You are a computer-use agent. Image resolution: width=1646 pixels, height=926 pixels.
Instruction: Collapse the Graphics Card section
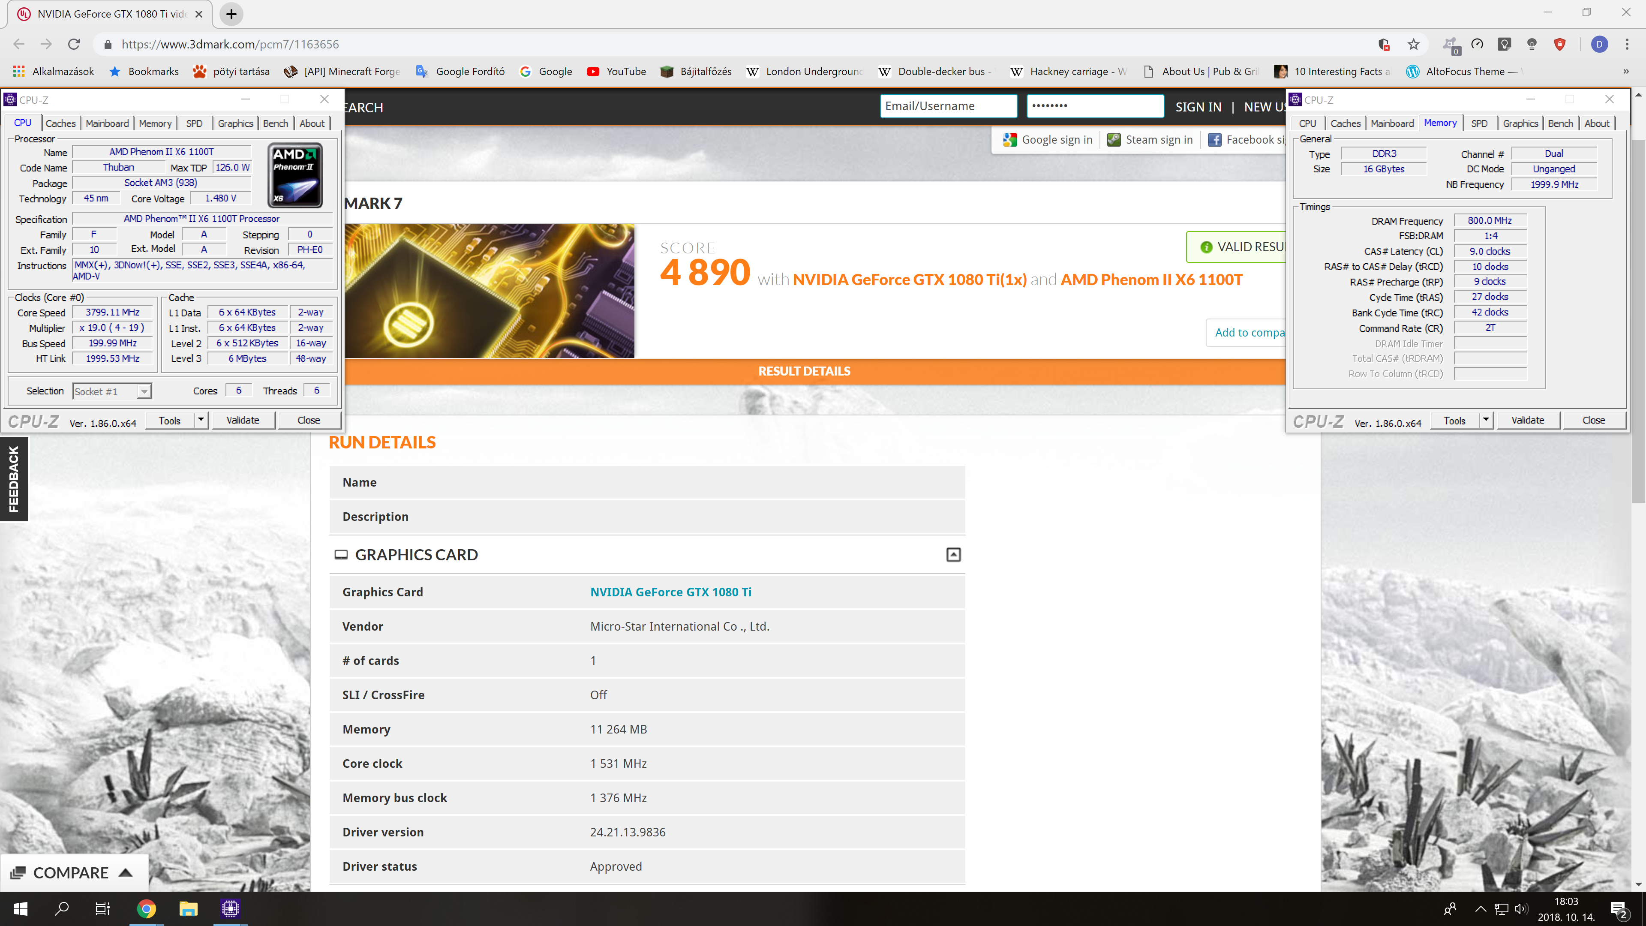953,555
